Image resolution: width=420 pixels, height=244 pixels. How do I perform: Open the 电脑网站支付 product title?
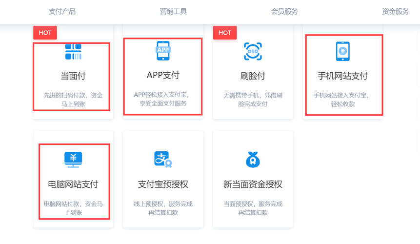pyautogui.click(x=73, y=184)
